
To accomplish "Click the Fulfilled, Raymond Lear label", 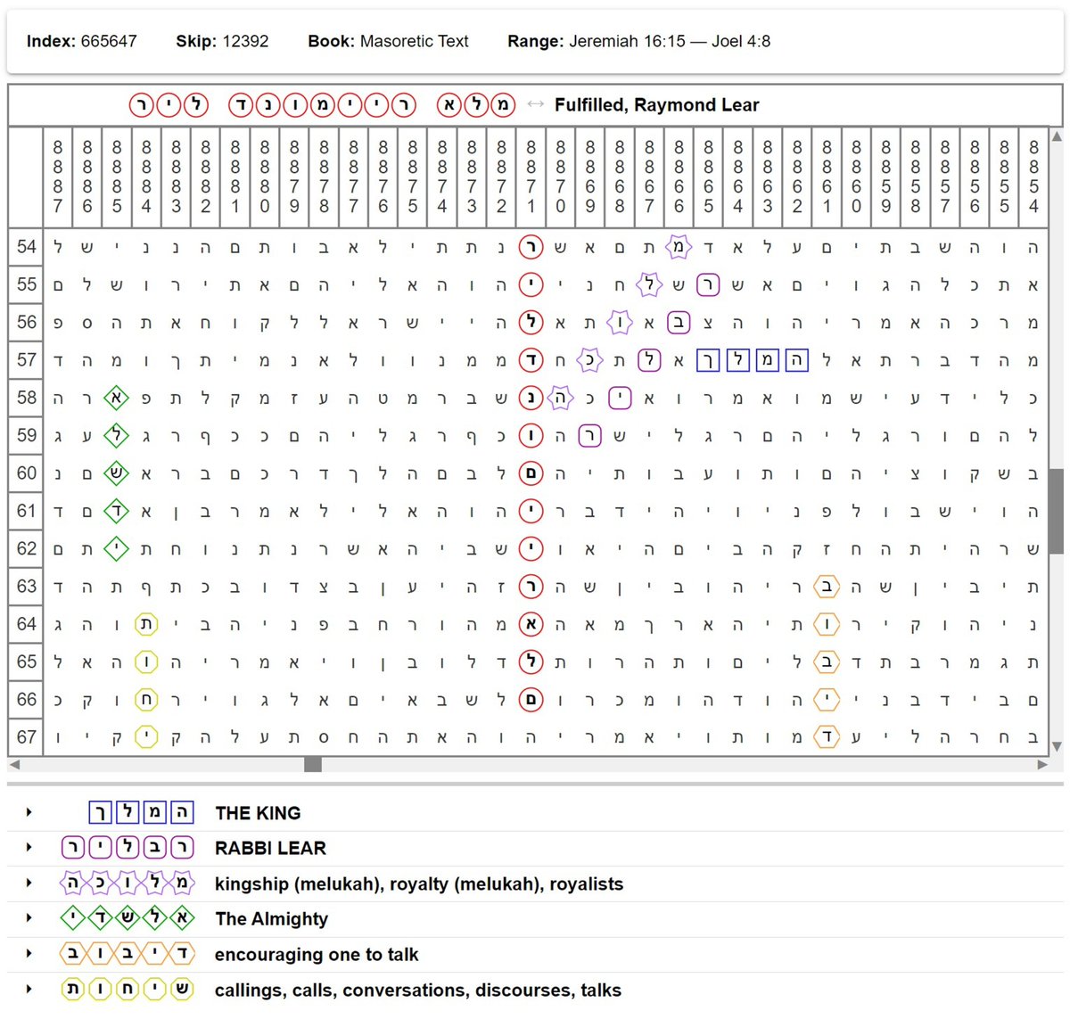I will click(x=657, y=105).
